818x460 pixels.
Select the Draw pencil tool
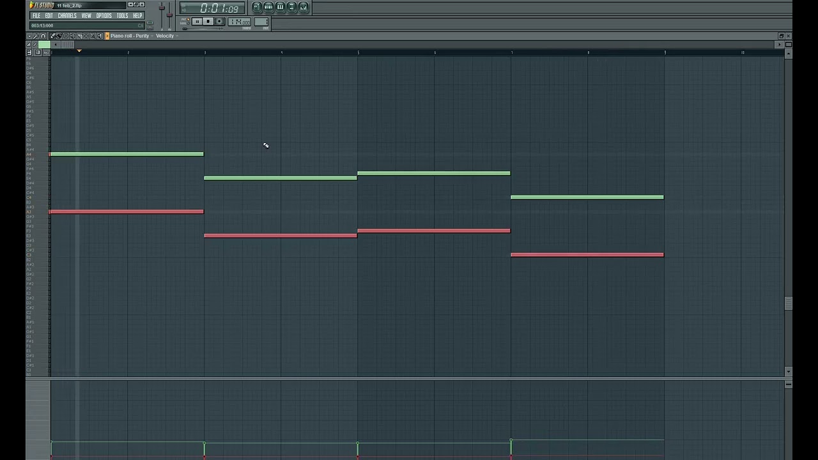click(x=53, y=36)
